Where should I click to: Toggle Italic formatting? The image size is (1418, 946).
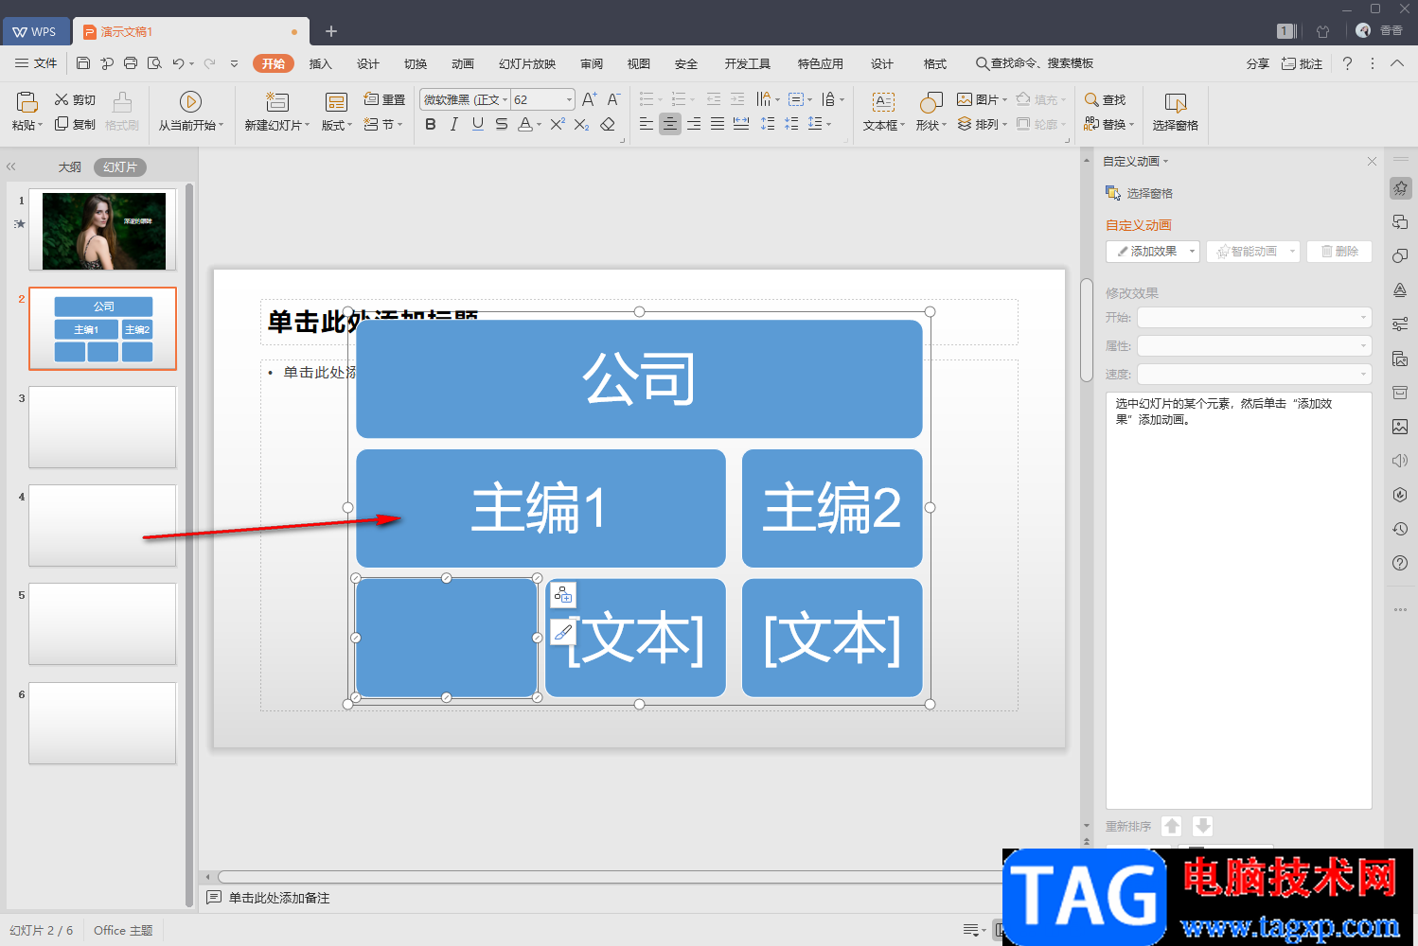coord(454,124)
